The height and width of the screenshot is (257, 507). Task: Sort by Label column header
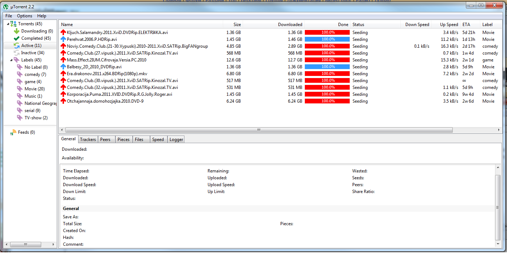491,25
